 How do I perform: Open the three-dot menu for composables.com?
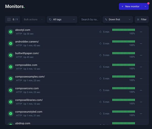141,67
